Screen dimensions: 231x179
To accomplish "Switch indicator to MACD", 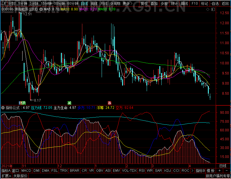I will click(26, 171).
